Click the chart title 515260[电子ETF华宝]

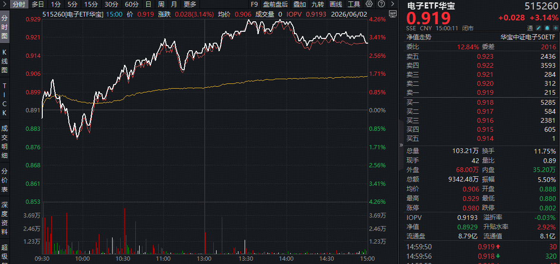(73, 15)
